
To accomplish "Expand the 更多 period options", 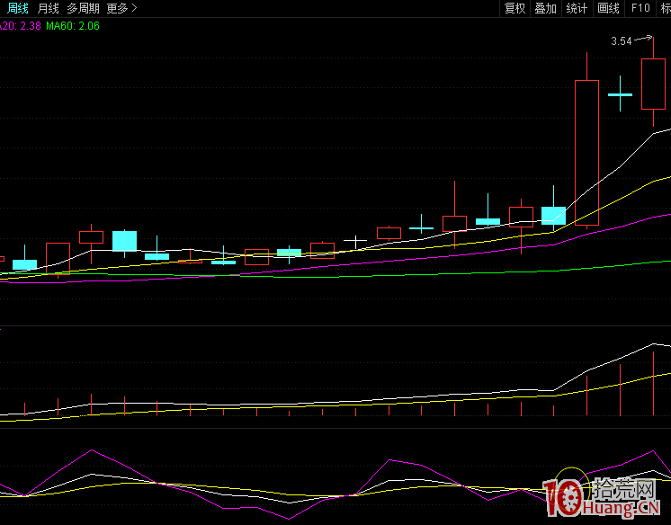I will coord(122,8).
